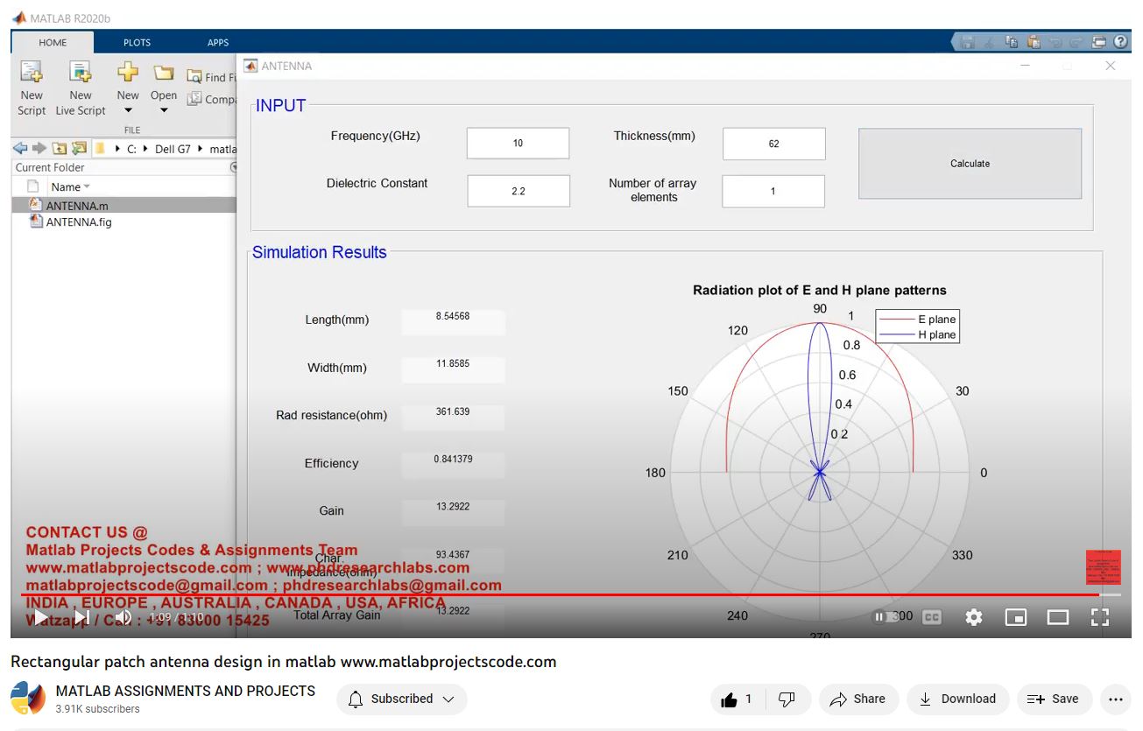Switch to the HOME ribbon tab
This screenshot has height=731, width=1143.
53,42
